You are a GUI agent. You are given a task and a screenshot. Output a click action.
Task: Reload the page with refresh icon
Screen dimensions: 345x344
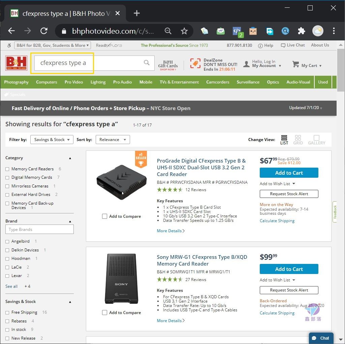click(44, 31)
